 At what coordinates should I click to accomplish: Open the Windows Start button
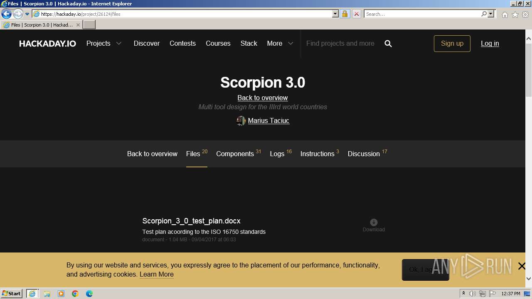point(12,294)
